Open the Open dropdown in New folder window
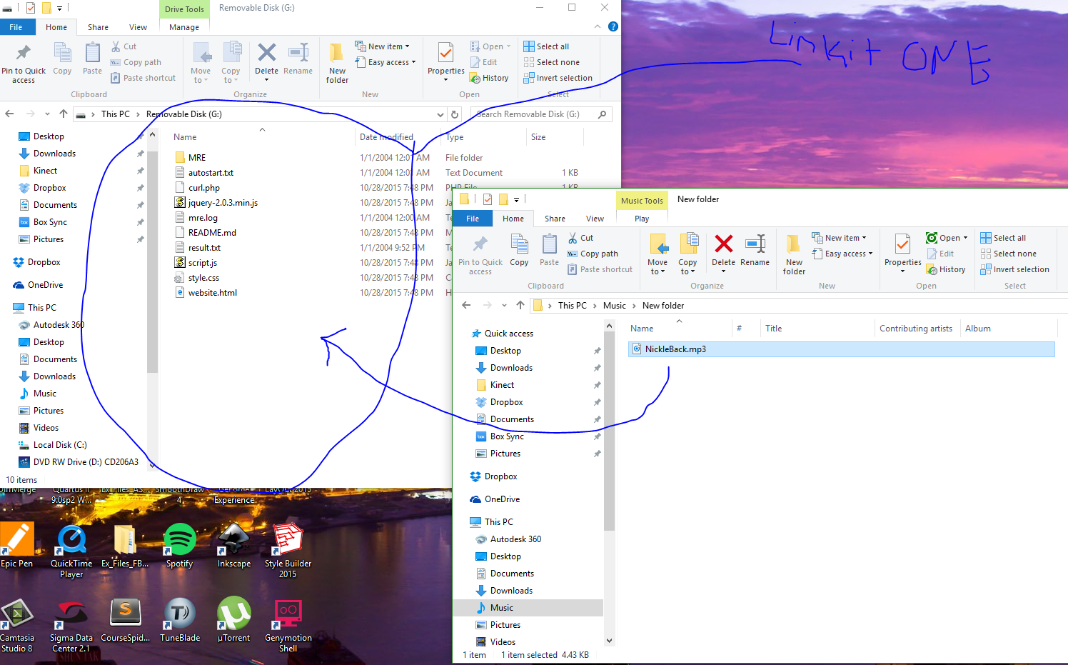This screenshot has width=1068, height=665. pos(947,238)
